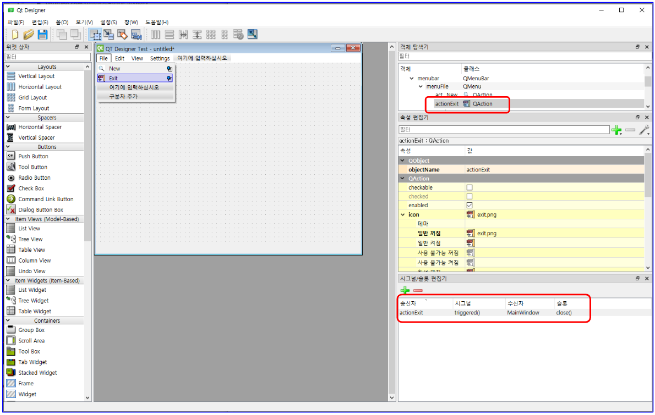
Task: Open Settings menu in the form
Action: tap(160, 58)
